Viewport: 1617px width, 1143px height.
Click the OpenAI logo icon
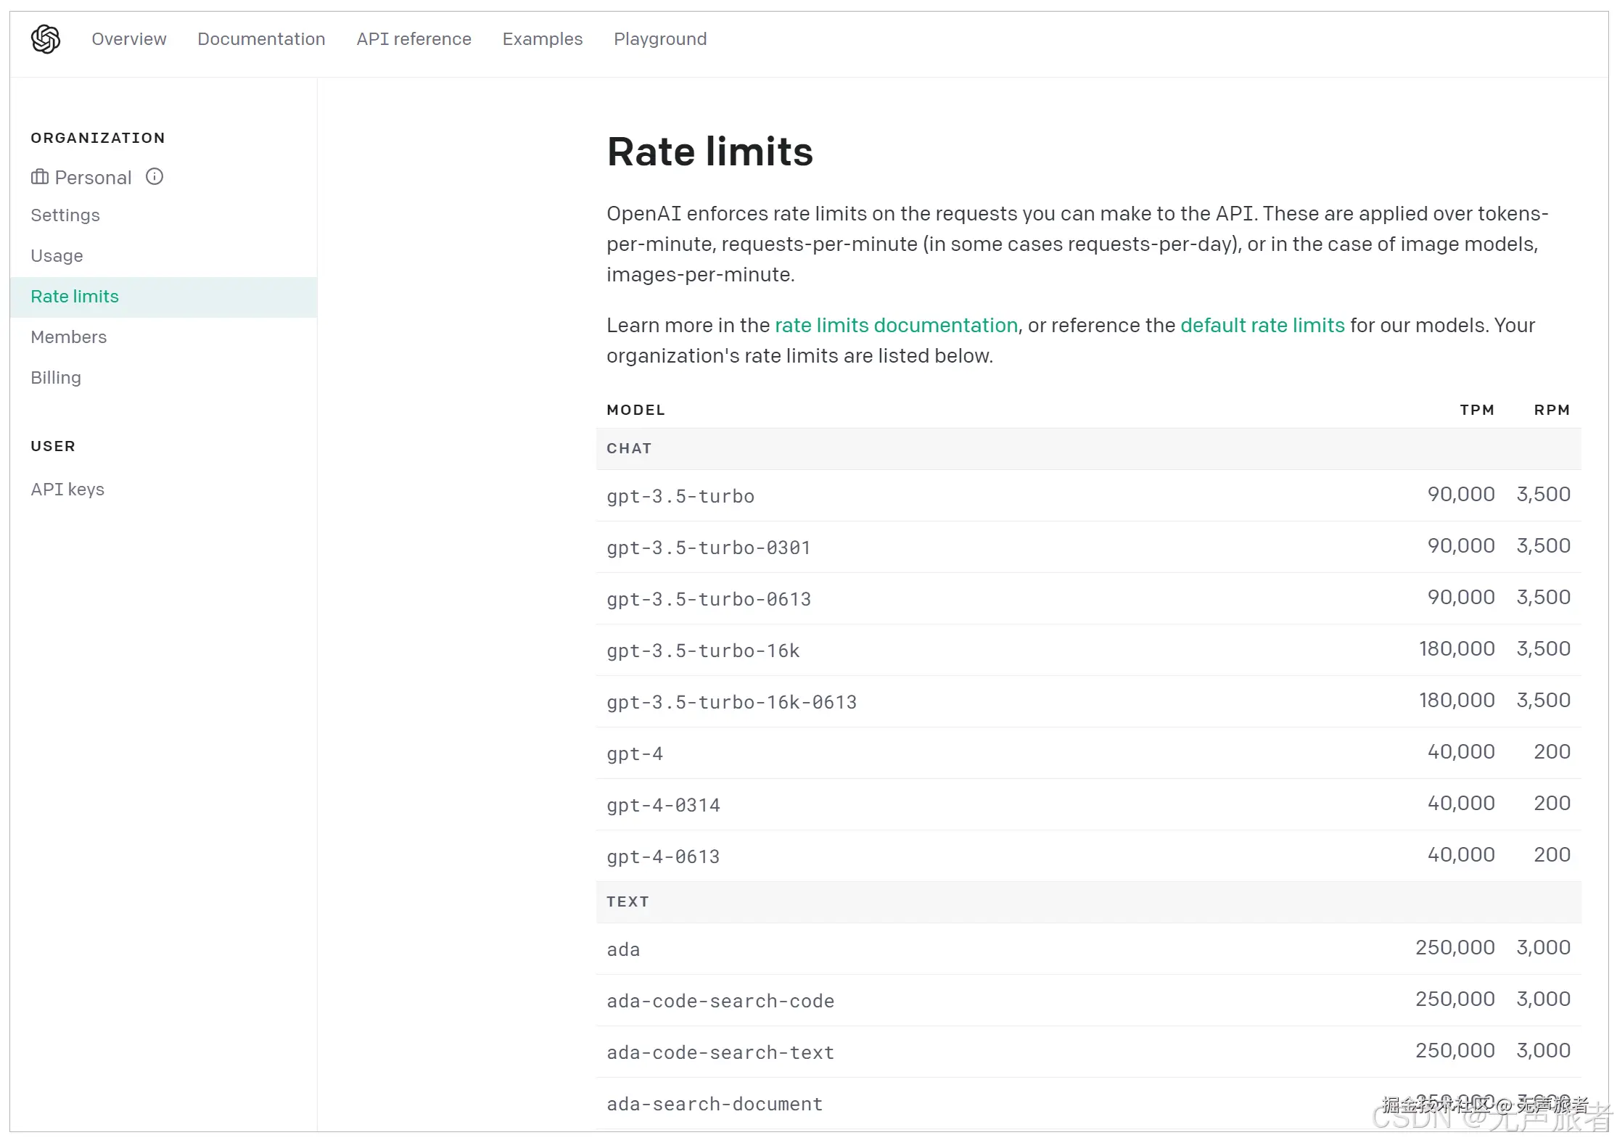tap(45, 39)
